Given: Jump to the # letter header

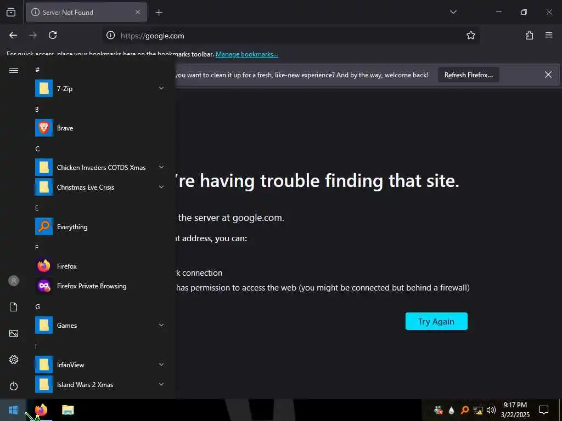Looking at the screenshot, I should [x=37, y=70].
